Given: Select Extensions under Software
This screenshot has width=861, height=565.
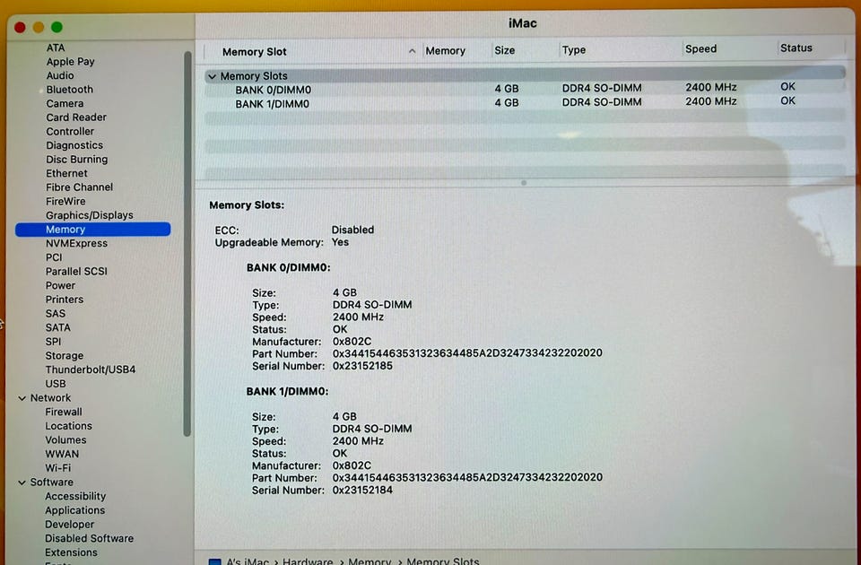Looking at the screenshot, I should [71, 552].
